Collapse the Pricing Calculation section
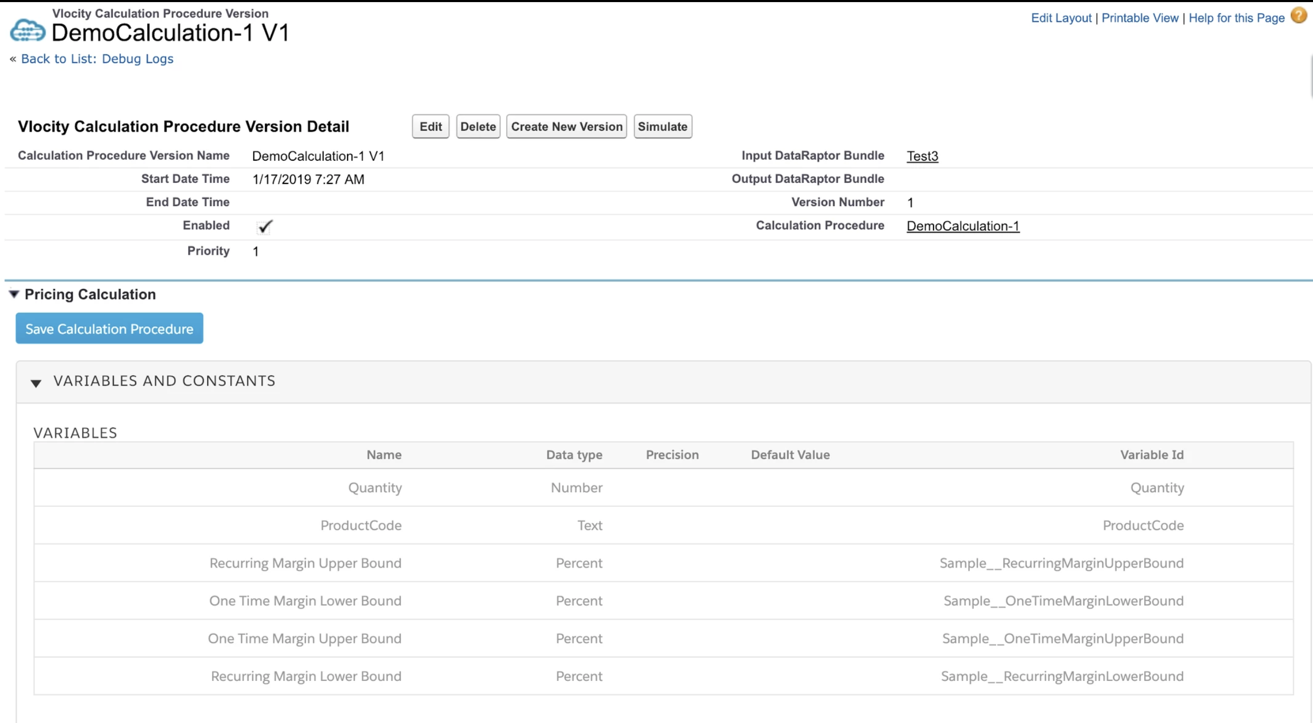This screenshot has height=723, width=1313. [x=14, y=294]
